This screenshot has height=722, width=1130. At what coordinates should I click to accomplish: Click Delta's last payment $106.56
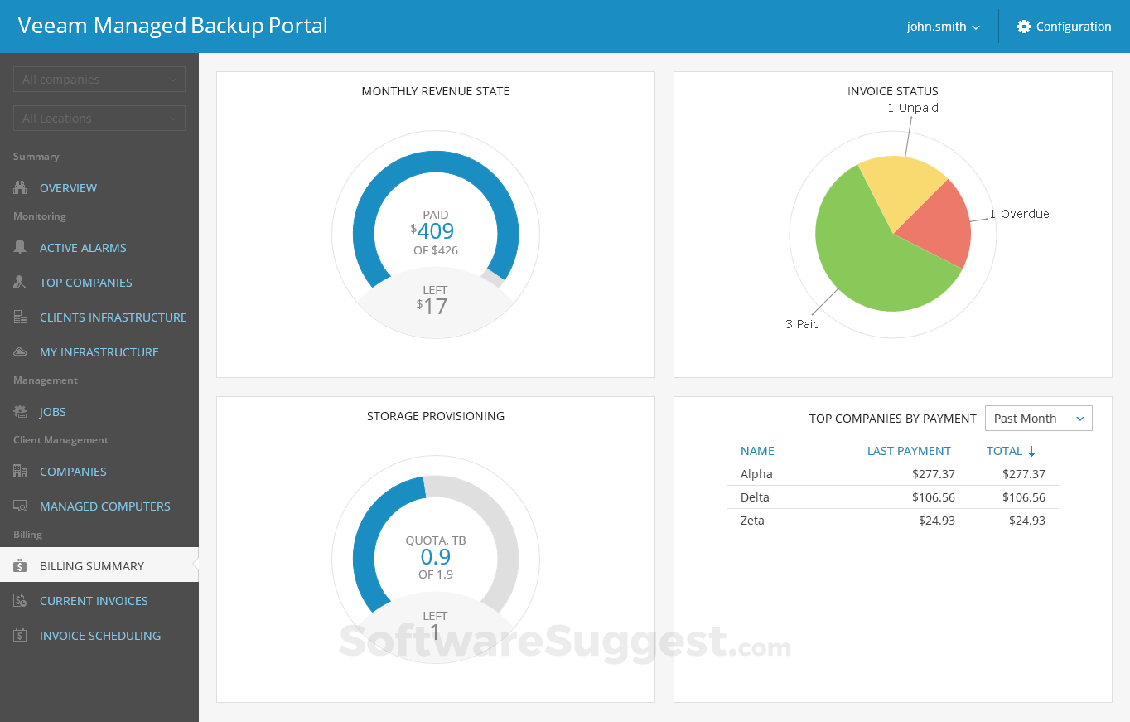(x=934, y=497)
